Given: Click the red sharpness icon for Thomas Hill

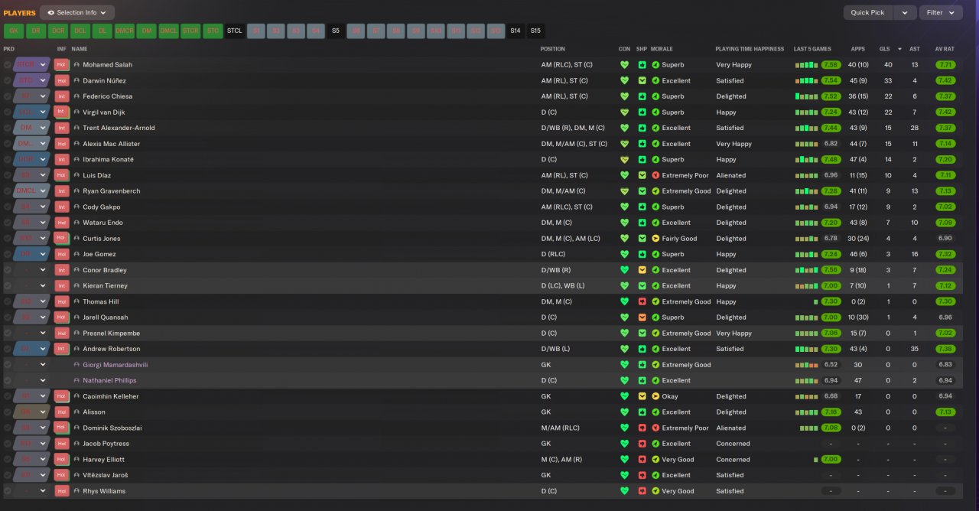Looking at the screenshot, I should (642, 301).
